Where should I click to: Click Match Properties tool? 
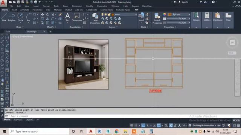point(157,18)
